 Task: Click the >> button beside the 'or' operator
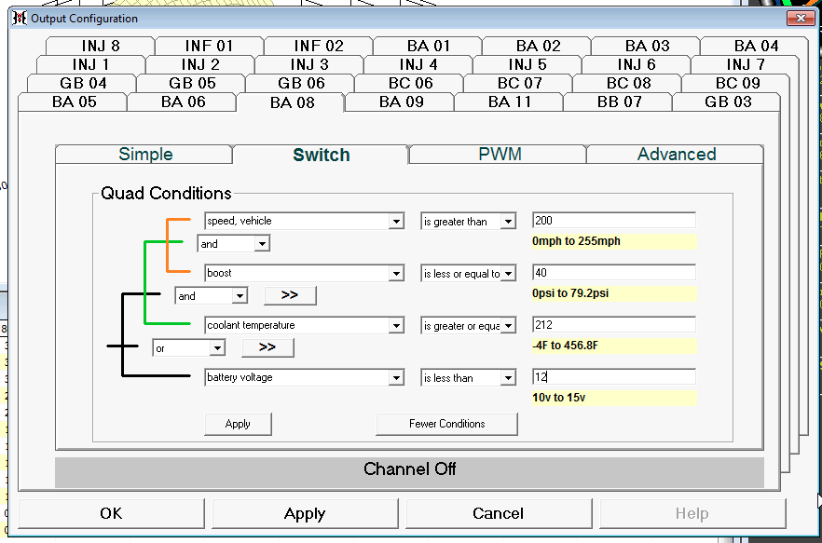(x=267, y=347)
